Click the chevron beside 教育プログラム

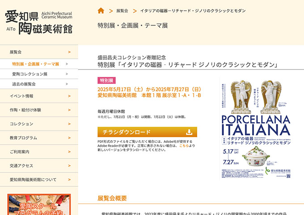[x=69, y=138]
